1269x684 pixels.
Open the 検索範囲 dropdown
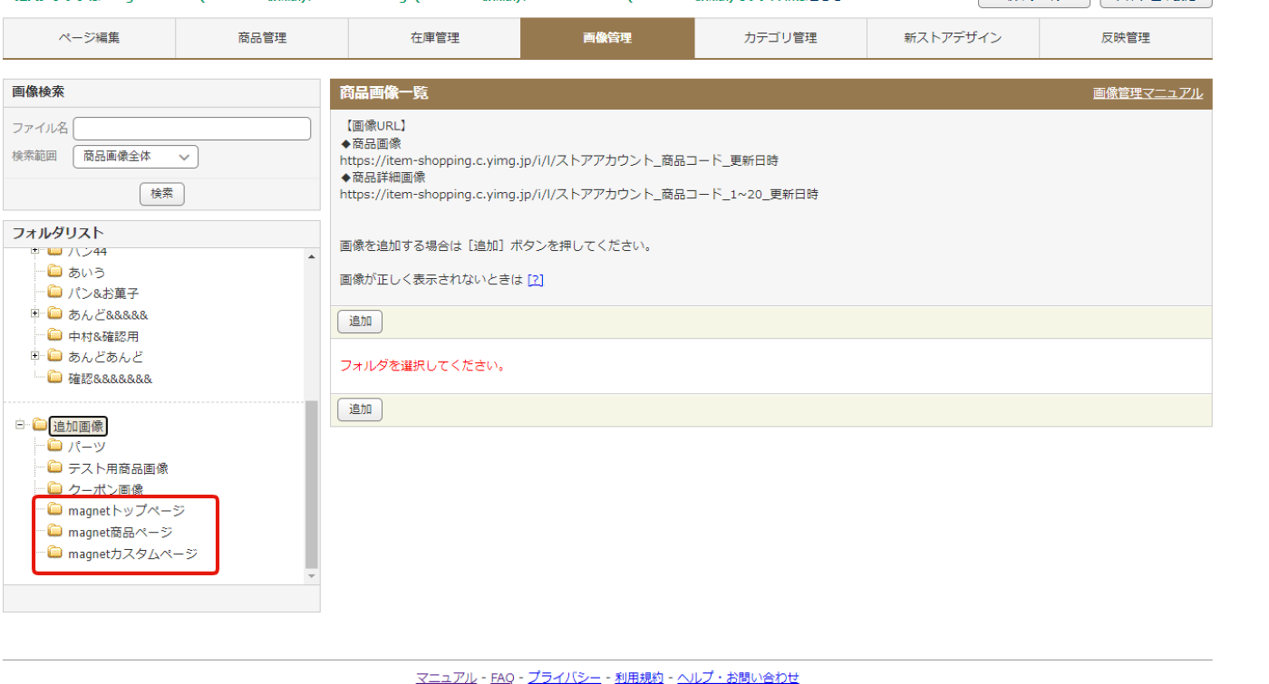135,157
